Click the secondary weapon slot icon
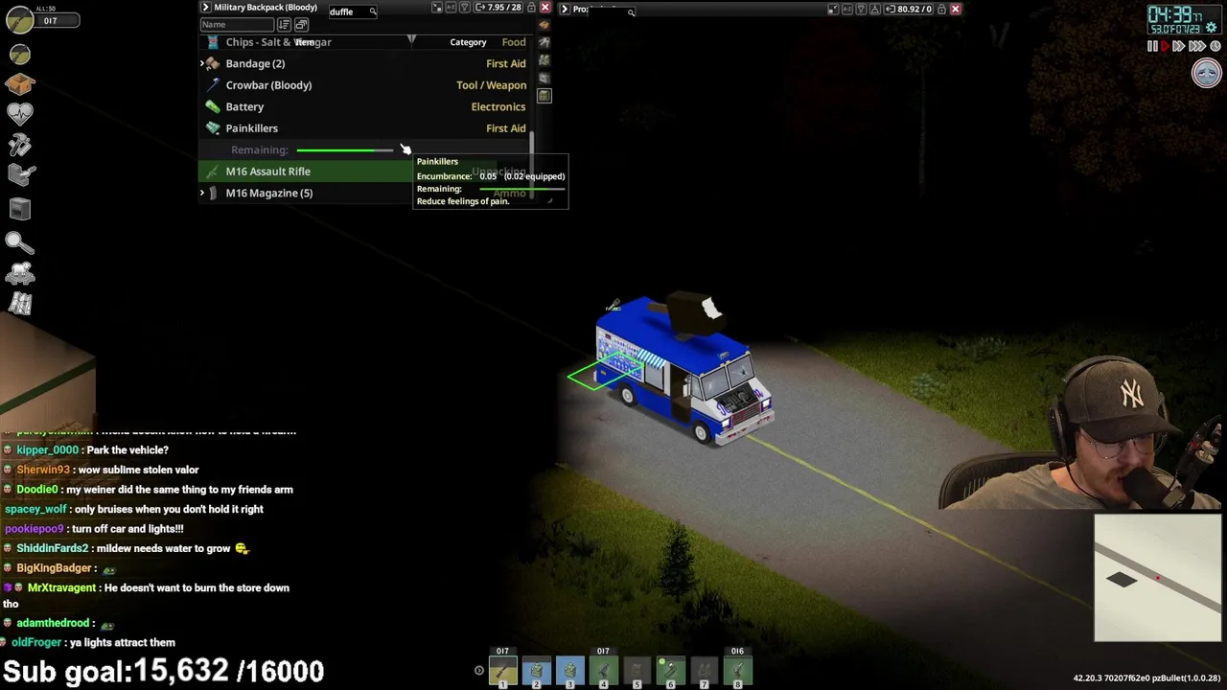 coord(20,54)
